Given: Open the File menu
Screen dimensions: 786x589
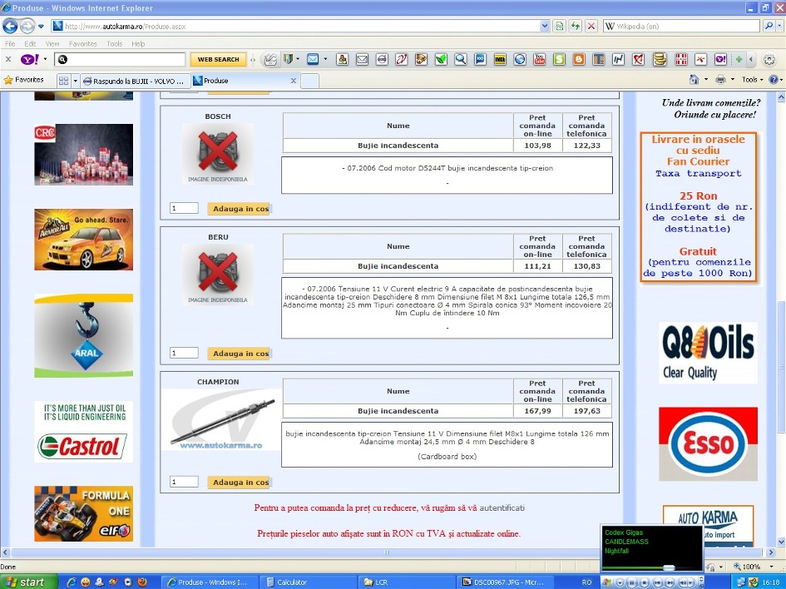Looking at the screenshot, I should [x=10, y=43].
